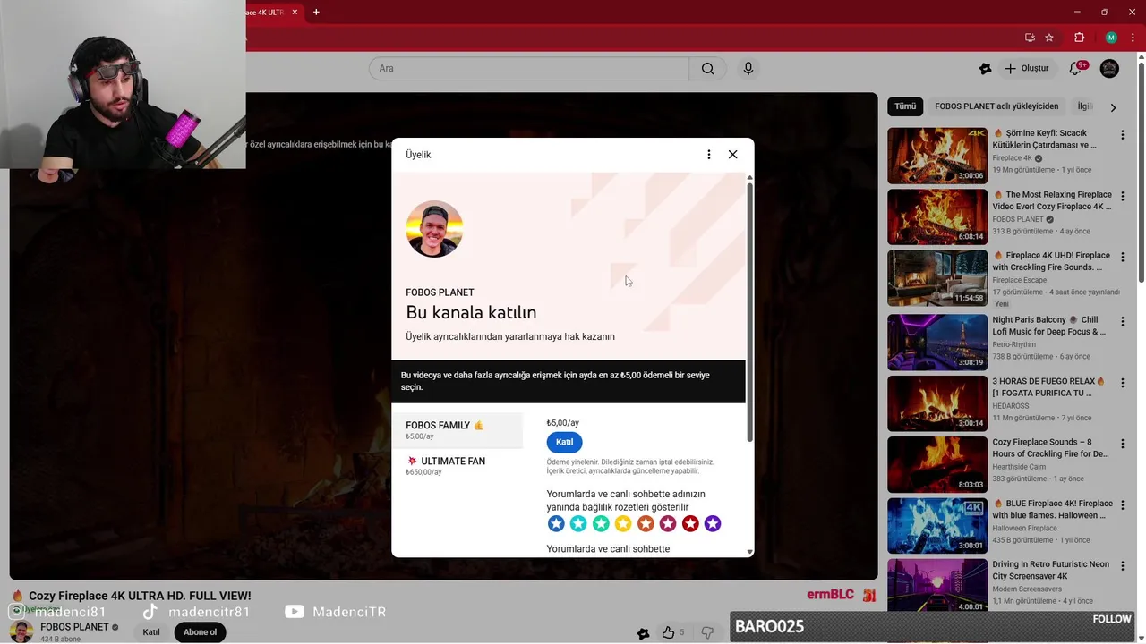The image size is (1146, 644).
Task: Open browser extensions puzzle icon
Action: point(1079,38)
